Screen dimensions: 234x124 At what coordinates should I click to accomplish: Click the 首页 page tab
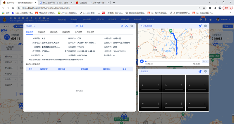[7, 26]
